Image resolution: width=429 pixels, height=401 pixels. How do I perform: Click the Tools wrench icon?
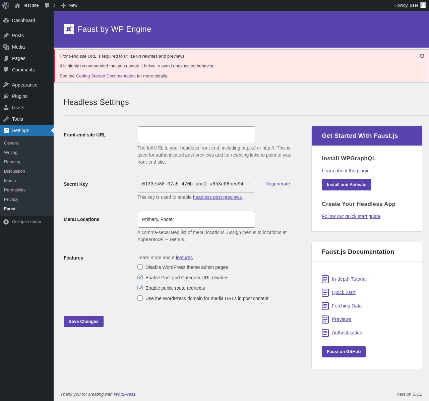pos(6,119)
